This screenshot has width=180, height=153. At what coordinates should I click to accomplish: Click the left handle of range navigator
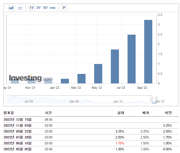[x=152, y=99]
